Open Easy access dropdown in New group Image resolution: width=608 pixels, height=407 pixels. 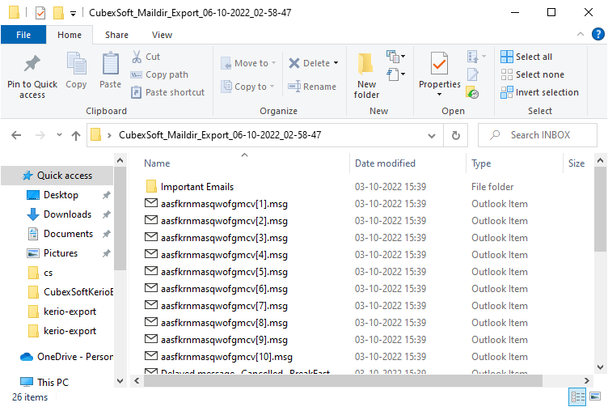tap(395, 74)
